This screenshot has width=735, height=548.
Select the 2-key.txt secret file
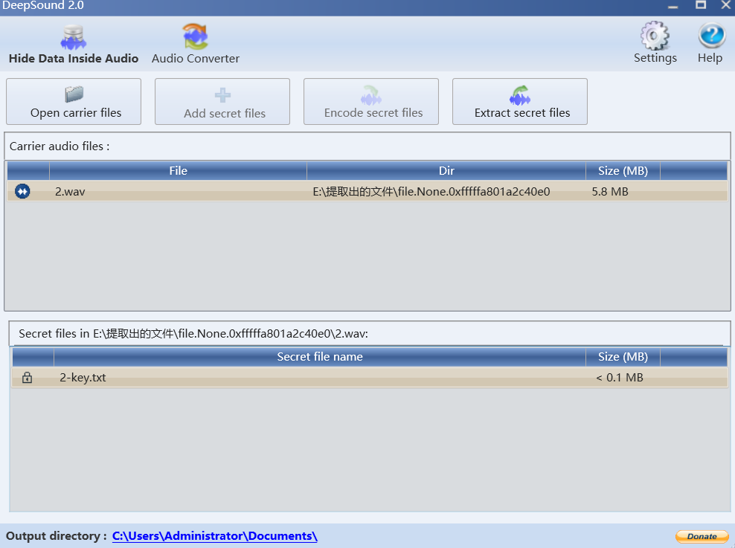83,378
